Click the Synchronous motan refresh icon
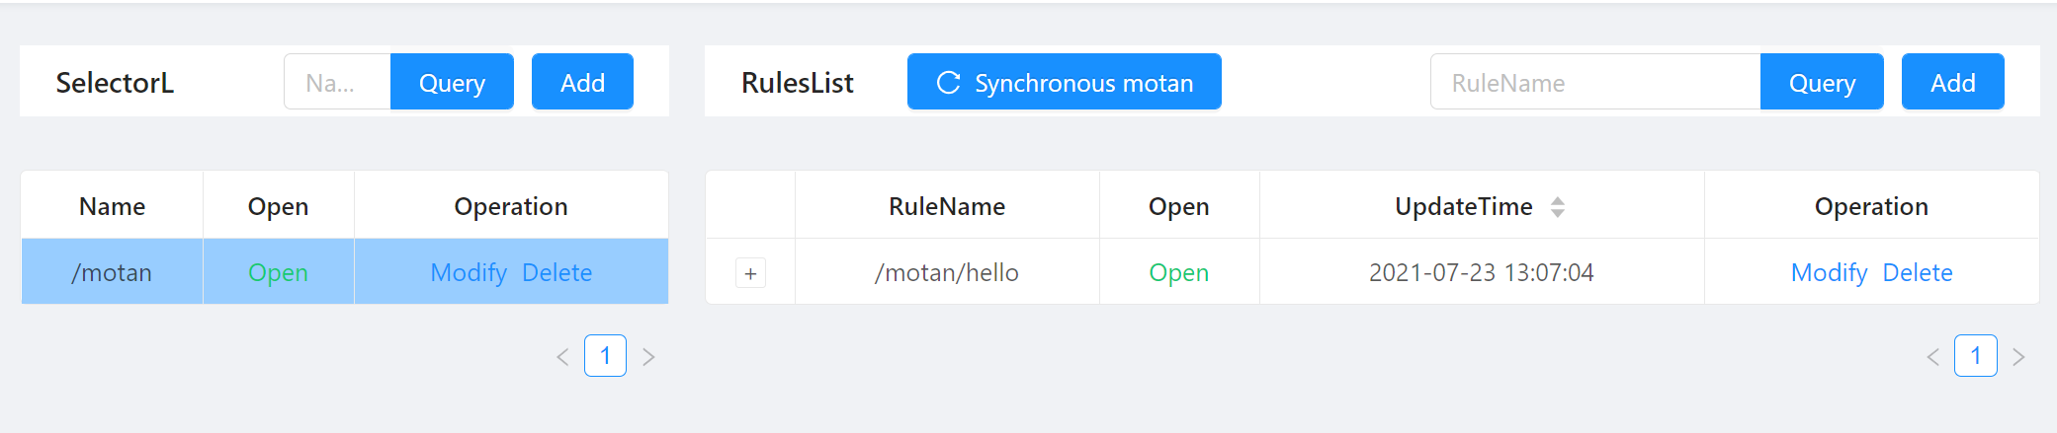This screenshot has width=2057, height=433. (x=948, y=83)
